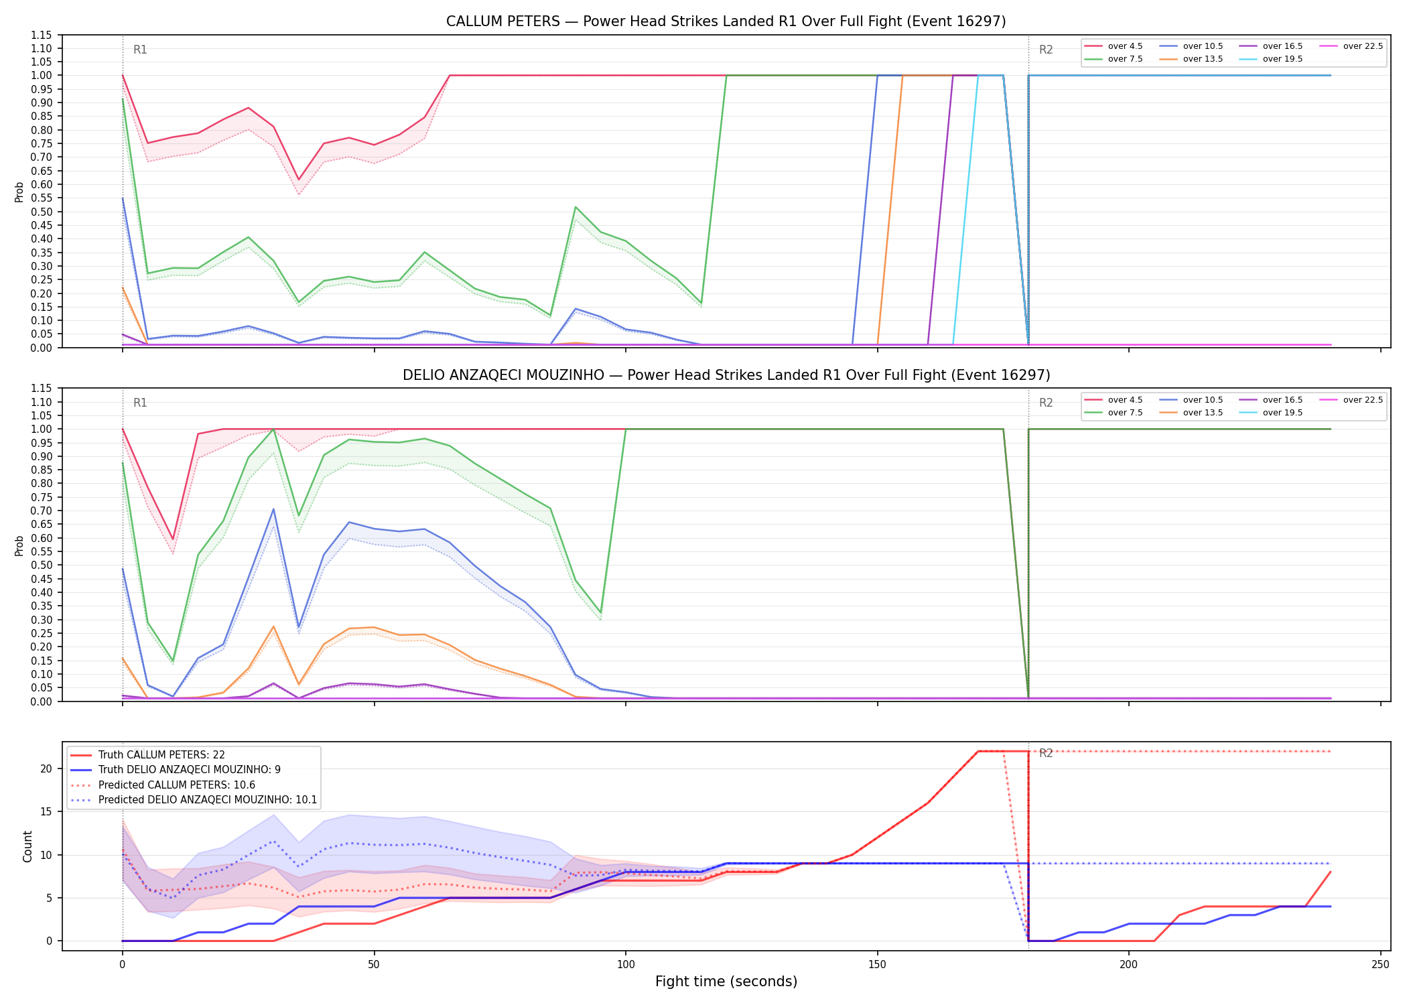Image resolution: width=1407 pixels, height=1005 pixels.
Task: Click the '200' tick on bottom x-axis
Action: pos(1129,965)
